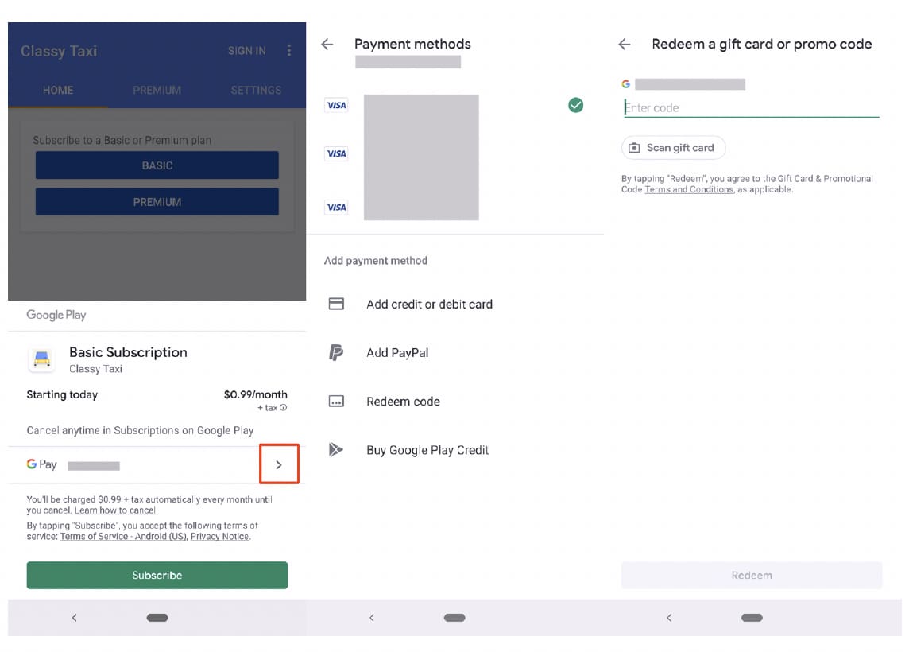Expand payment options via the G Pay chevron
Screen dimensions: 909x652
pyautogui.click(x=278, y=464)
